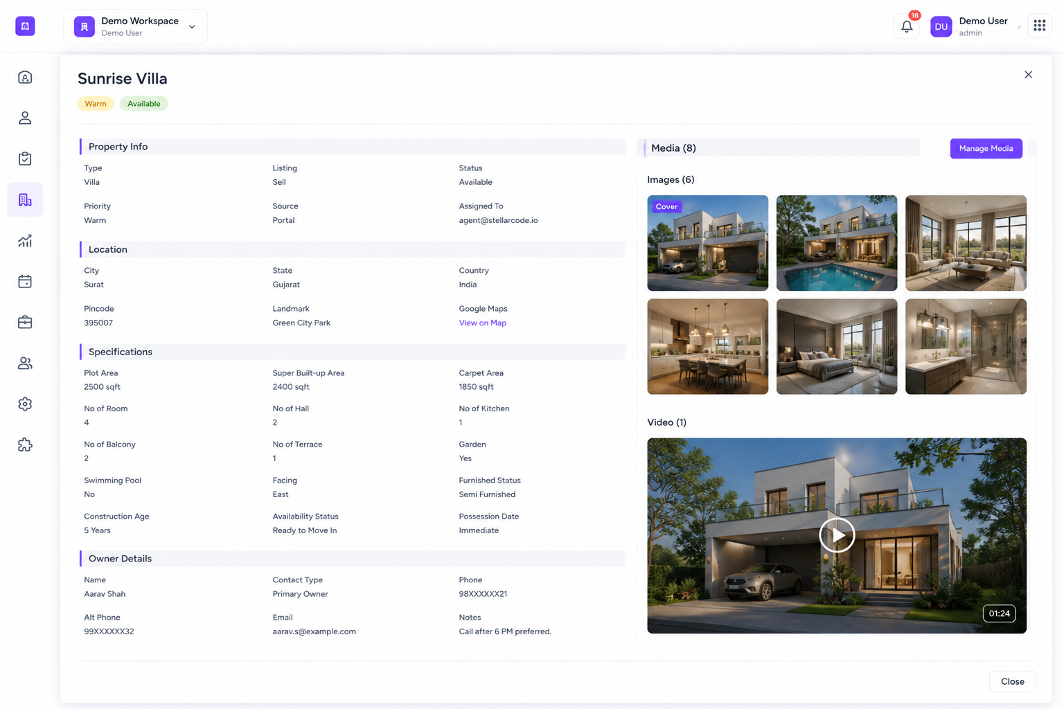The width and height of the screenshot is (1064, 709).
Task: Click landmark value Green City Park
Action: point(301,323)
